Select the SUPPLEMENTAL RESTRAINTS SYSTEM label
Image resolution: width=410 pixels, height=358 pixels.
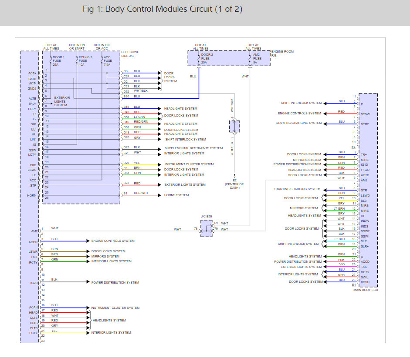coord(193,148)
